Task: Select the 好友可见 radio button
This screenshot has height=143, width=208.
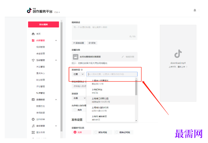Action: (96, 132)
